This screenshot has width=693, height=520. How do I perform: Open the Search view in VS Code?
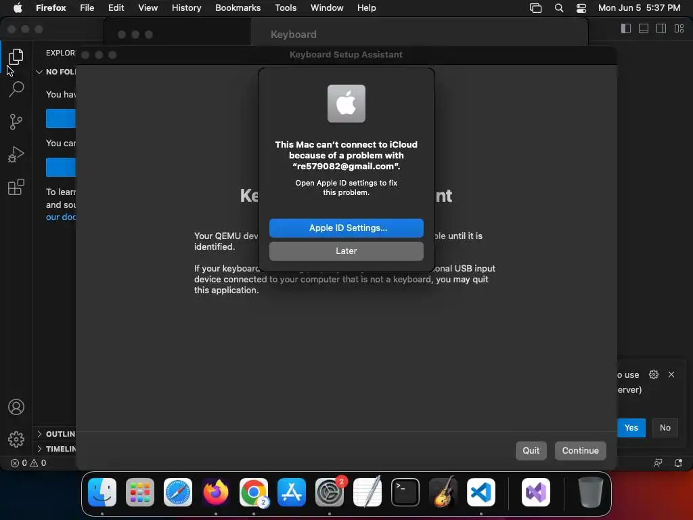click(x=16, y=89)
